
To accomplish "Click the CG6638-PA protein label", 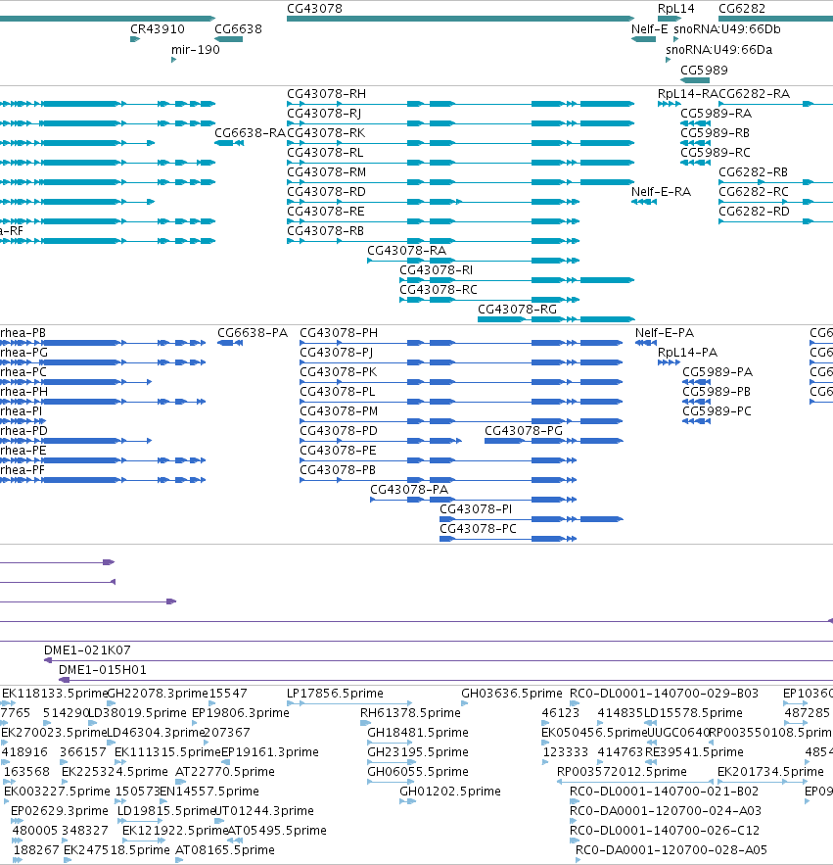I will 253,332.
